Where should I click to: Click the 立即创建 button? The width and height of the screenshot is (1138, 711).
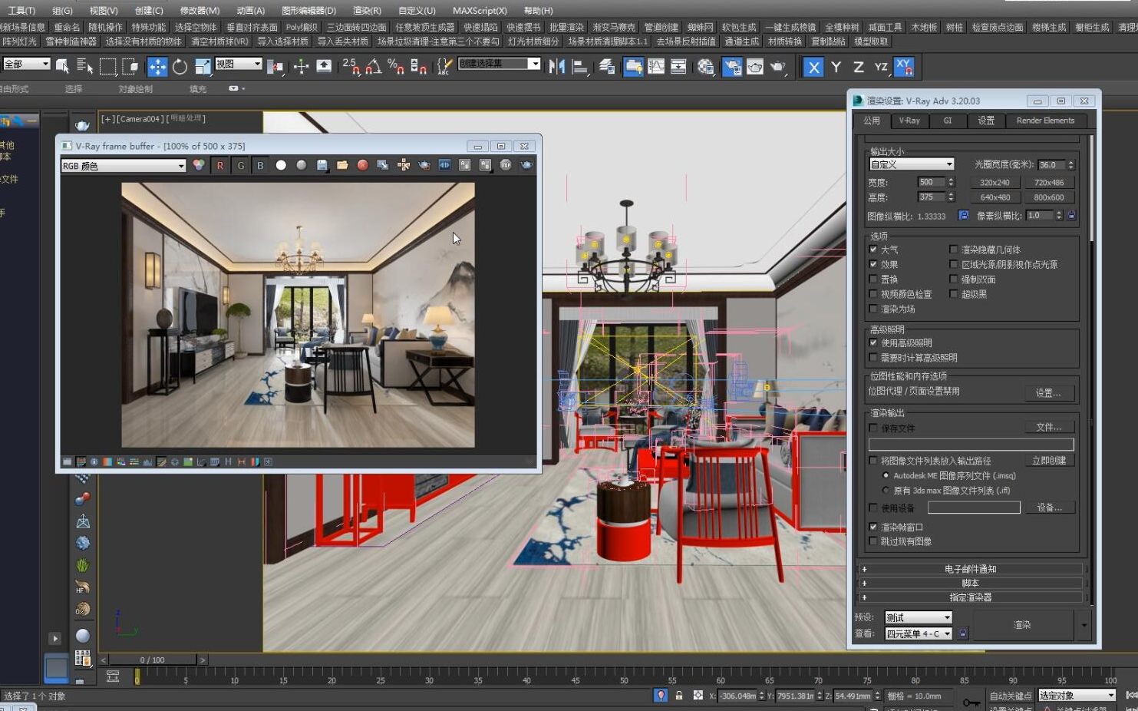coord(1049,460)
